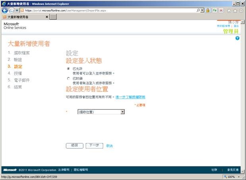Open the 選取位置 location dropdown
The width and height of the screenshot is (246, 180).
tap(101, 112)
